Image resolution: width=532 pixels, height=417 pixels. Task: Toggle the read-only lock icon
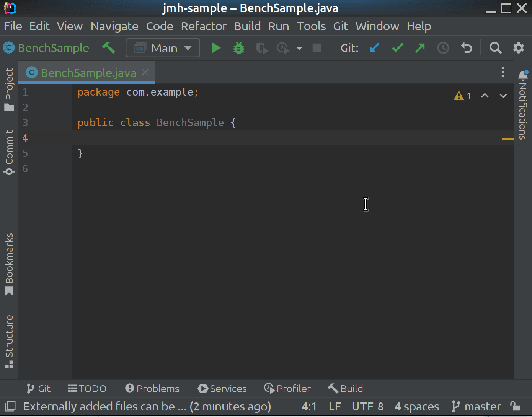tap(515, 406)
